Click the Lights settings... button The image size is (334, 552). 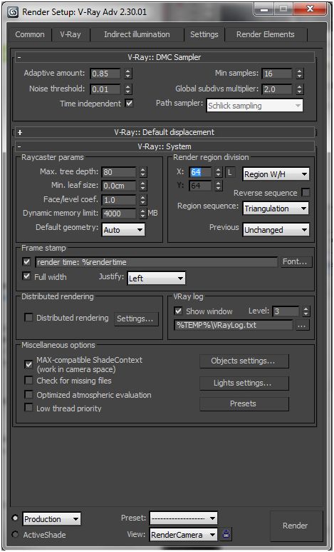(244, 383)
